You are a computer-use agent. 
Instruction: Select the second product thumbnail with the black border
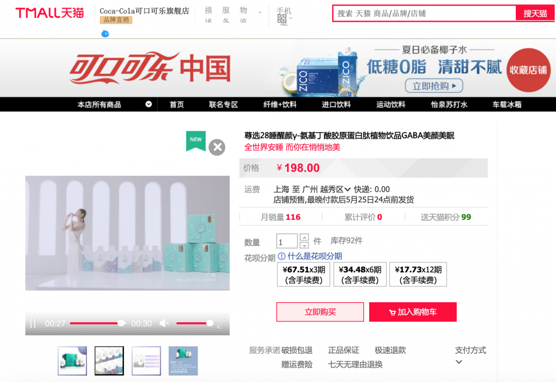pos(109,361)
